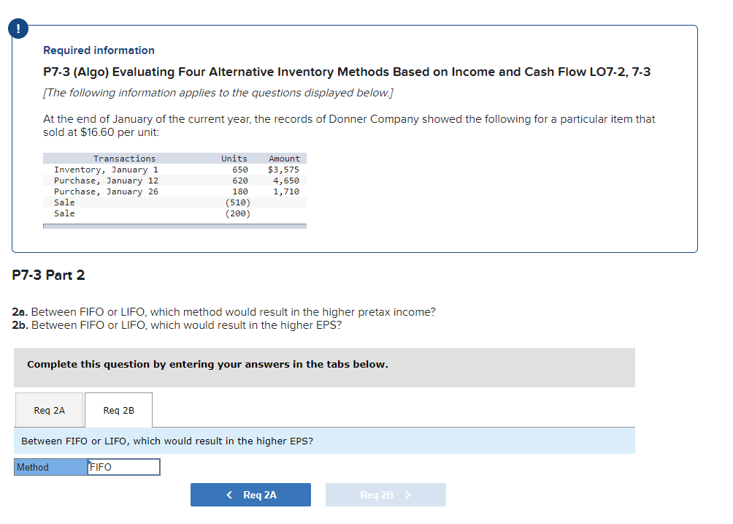The width and height of the screenshot is (733, 524).
Task: Click the right chevron on Req 2B button
Action: click(x=410, y=494)
